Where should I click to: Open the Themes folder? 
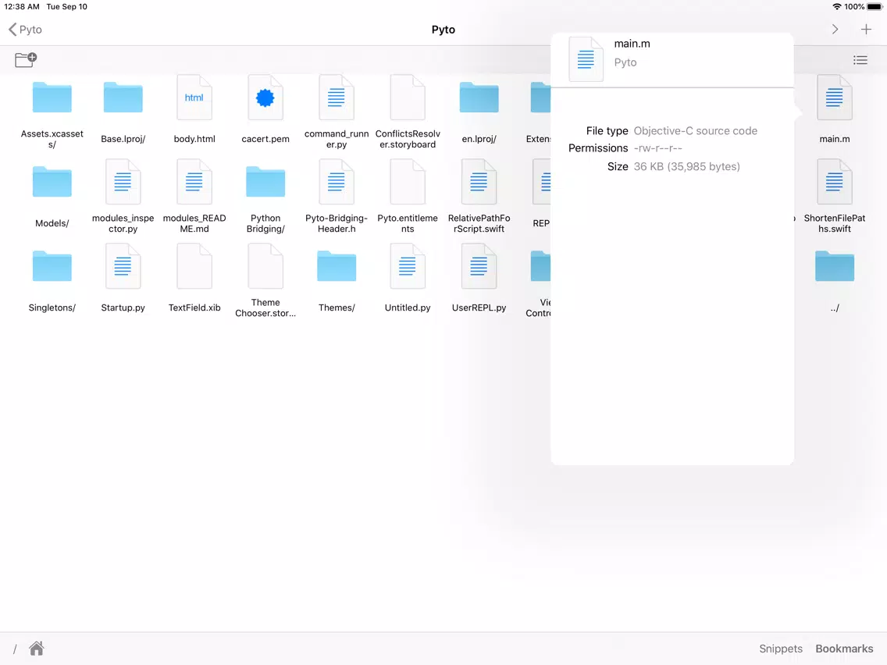point(337,266)
